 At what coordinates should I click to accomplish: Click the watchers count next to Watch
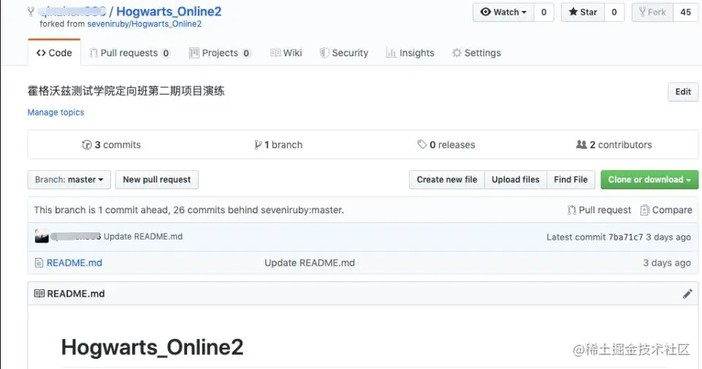tap(544, 12)
